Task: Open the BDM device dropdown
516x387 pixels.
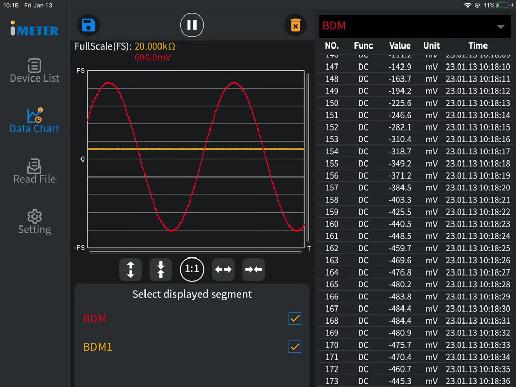Action: point(415,26)
